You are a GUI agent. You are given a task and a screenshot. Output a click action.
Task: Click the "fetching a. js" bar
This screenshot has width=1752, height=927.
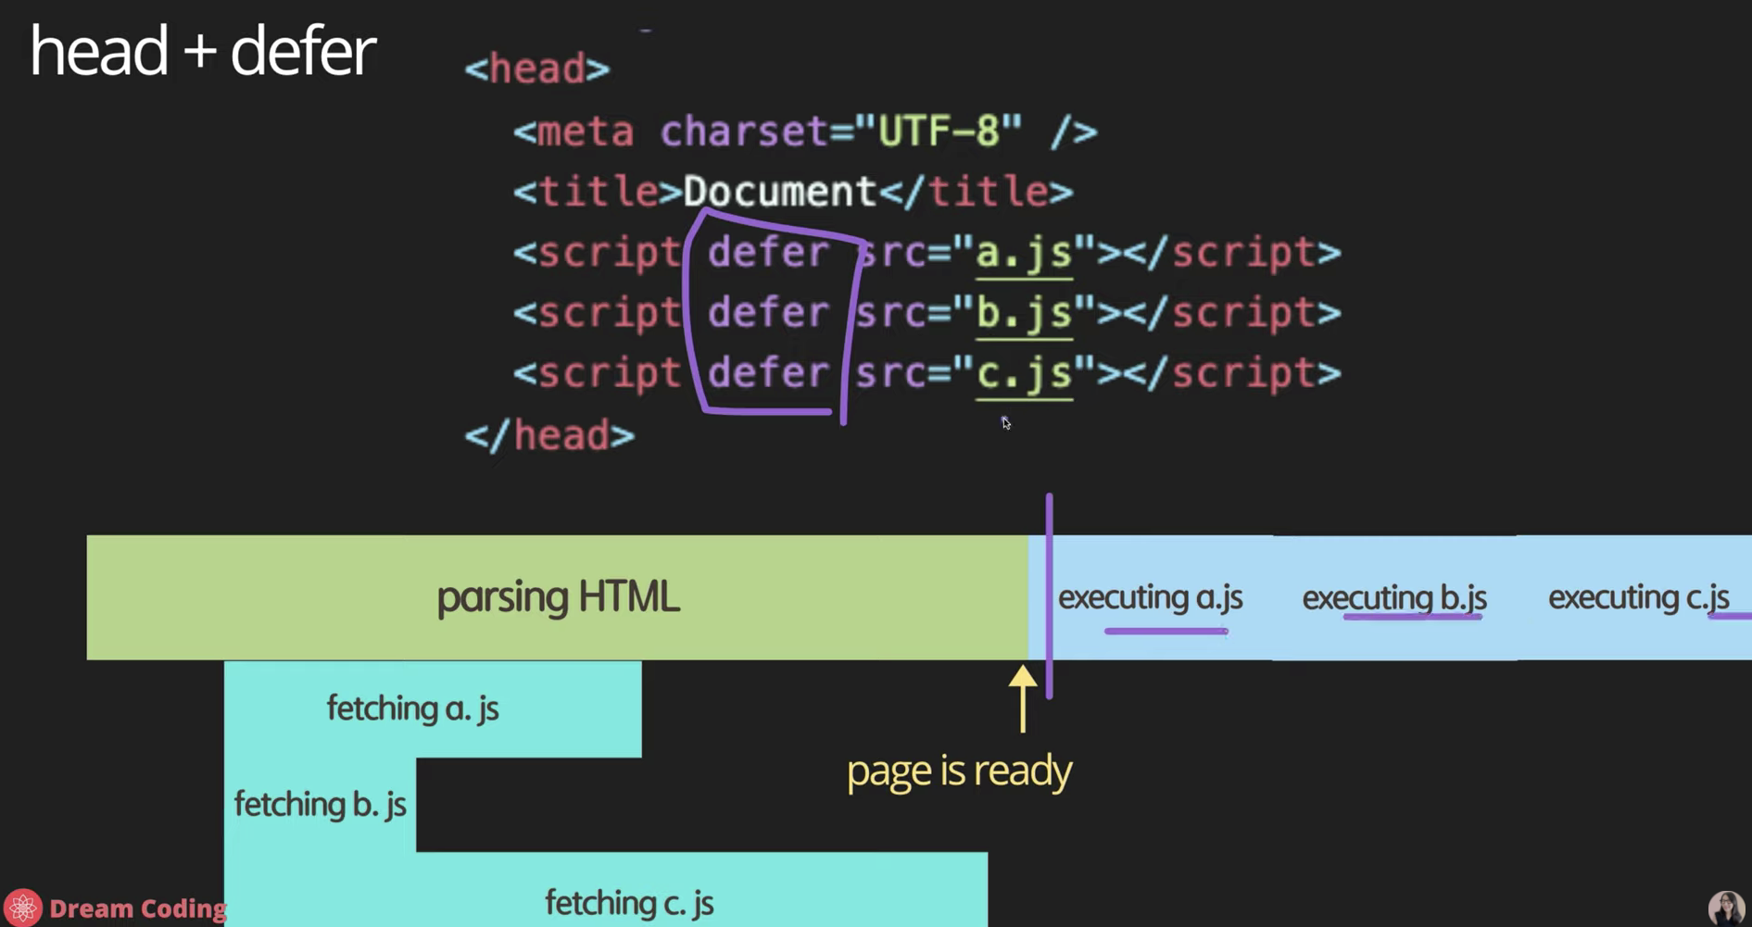tap(413, 708)
